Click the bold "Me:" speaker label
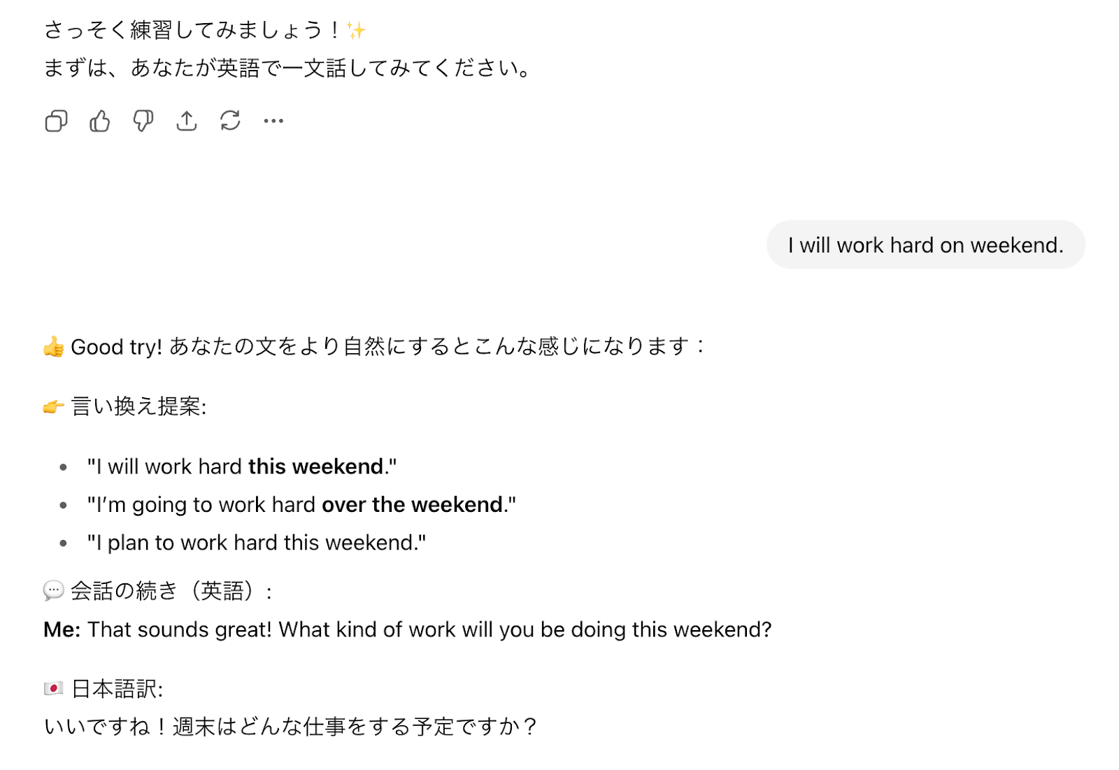Screen dimensions: 1119x770 (x=62, y=629)
